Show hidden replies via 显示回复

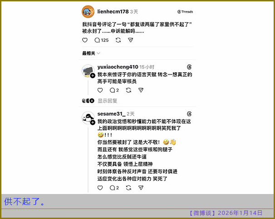(x=108, y=101)
